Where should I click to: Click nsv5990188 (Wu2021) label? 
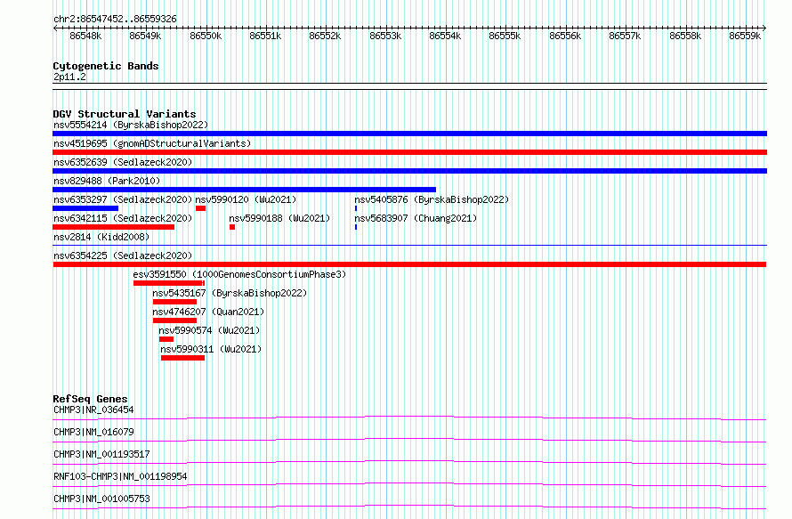(279, 218)
